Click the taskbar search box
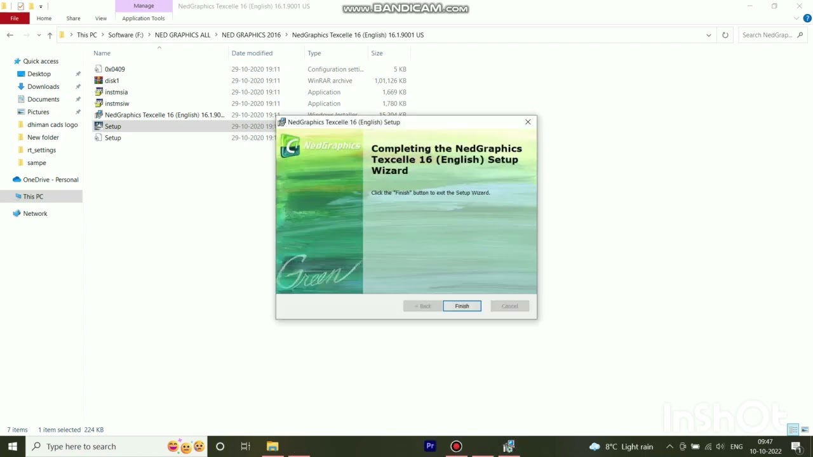813x457 pixels. coord(118,446)
